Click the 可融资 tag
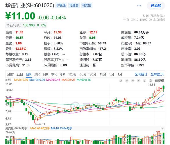 74,6
